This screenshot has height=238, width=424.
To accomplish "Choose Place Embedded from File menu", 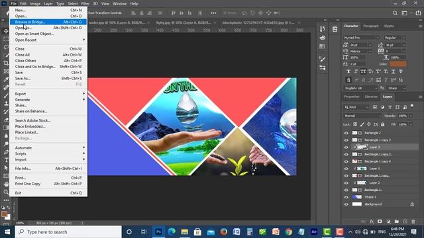I will pos(48,126).
